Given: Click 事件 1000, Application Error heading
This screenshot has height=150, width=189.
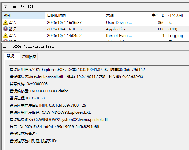Looking at the screenshot, I should pyautogui.click(x=29, y=46).
